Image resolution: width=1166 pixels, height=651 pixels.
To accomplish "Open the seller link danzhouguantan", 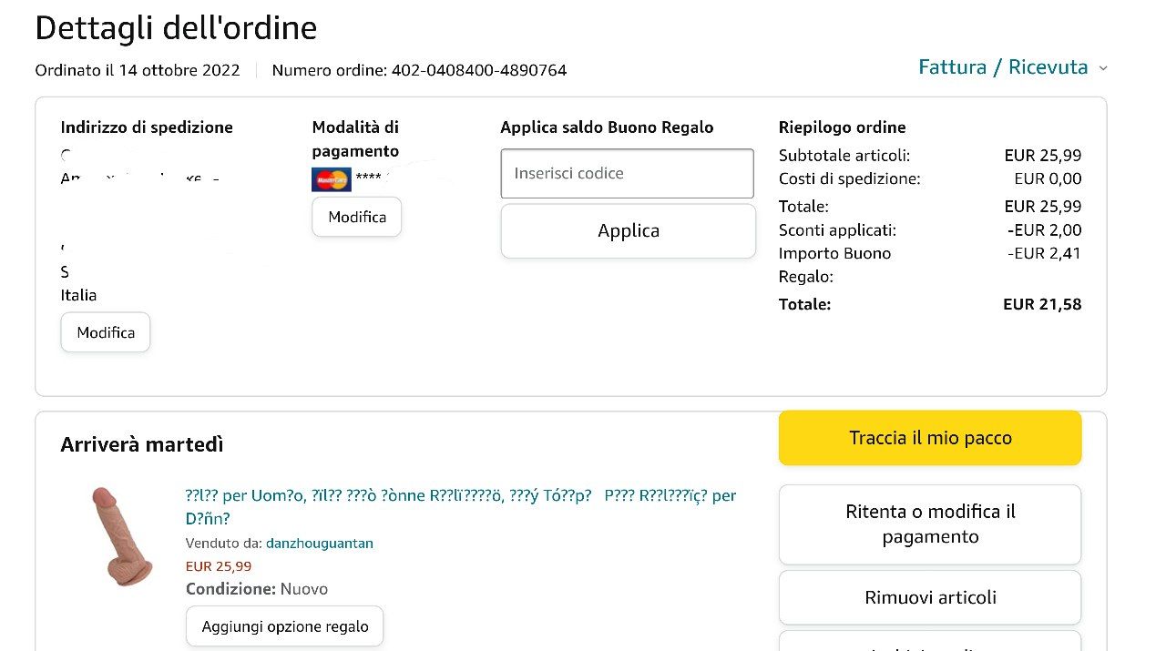I will click(x=320, y=544).
